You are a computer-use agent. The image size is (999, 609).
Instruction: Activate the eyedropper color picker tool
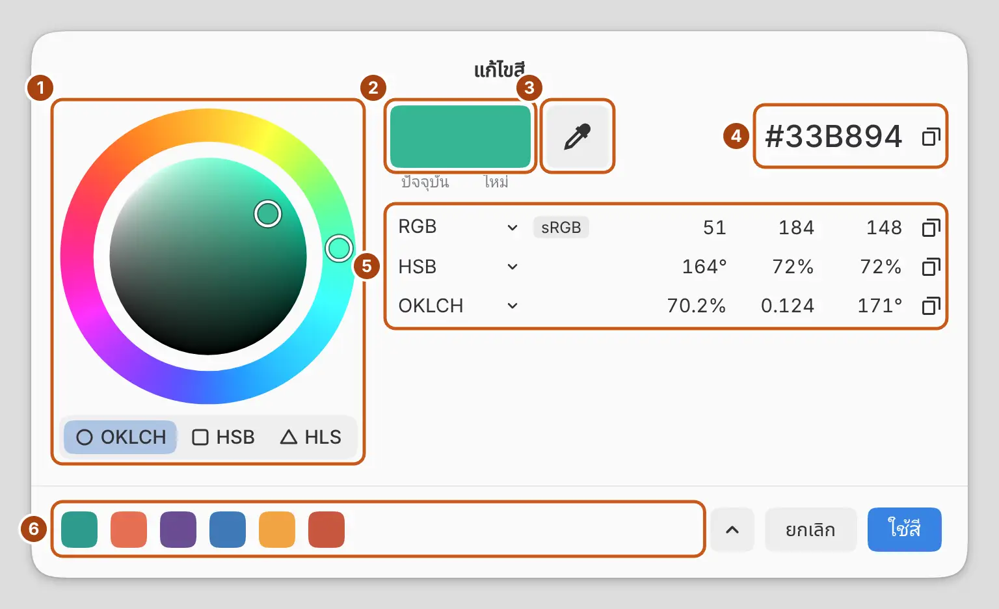tap(578, 137)
